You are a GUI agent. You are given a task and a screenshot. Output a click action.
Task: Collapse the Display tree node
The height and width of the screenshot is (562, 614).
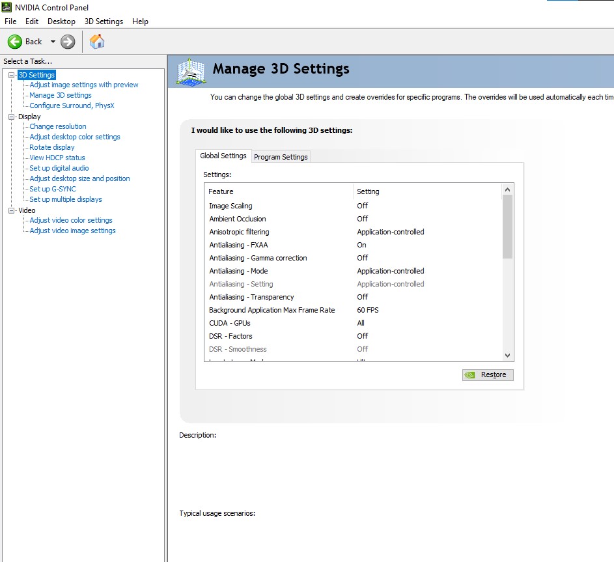[x=11, y=117]
